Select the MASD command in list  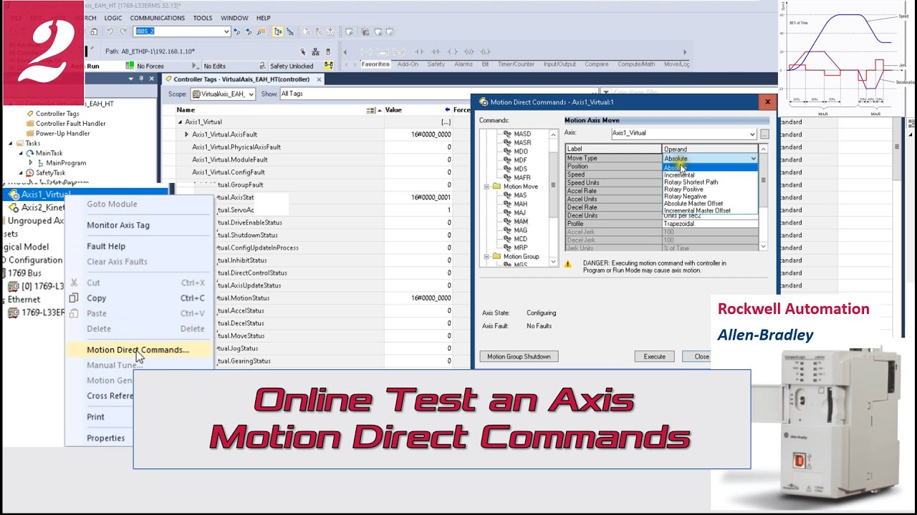[522, 134]
